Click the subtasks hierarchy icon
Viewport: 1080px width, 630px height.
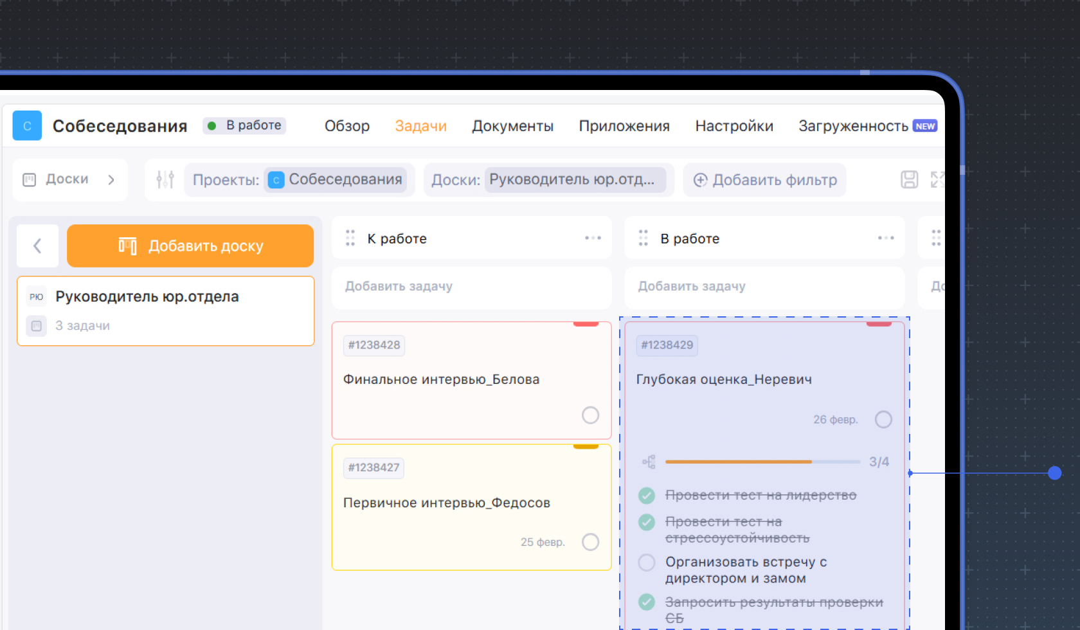pyautogui.click(x=649, y=462)
